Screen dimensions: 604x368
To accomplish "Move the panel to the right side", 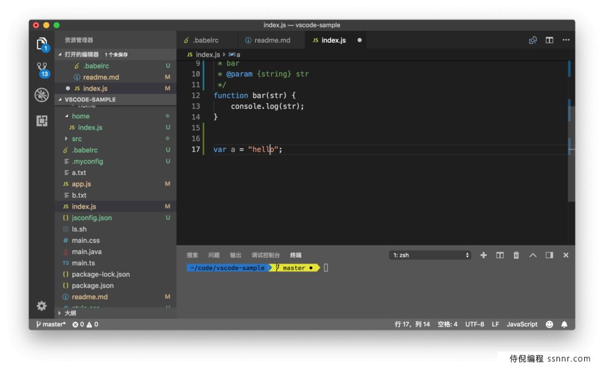I will point(549,255).
